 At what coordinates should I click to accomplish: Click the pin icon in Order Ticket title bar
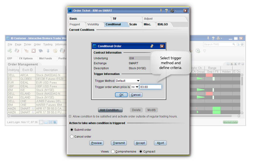coord(161,10)
